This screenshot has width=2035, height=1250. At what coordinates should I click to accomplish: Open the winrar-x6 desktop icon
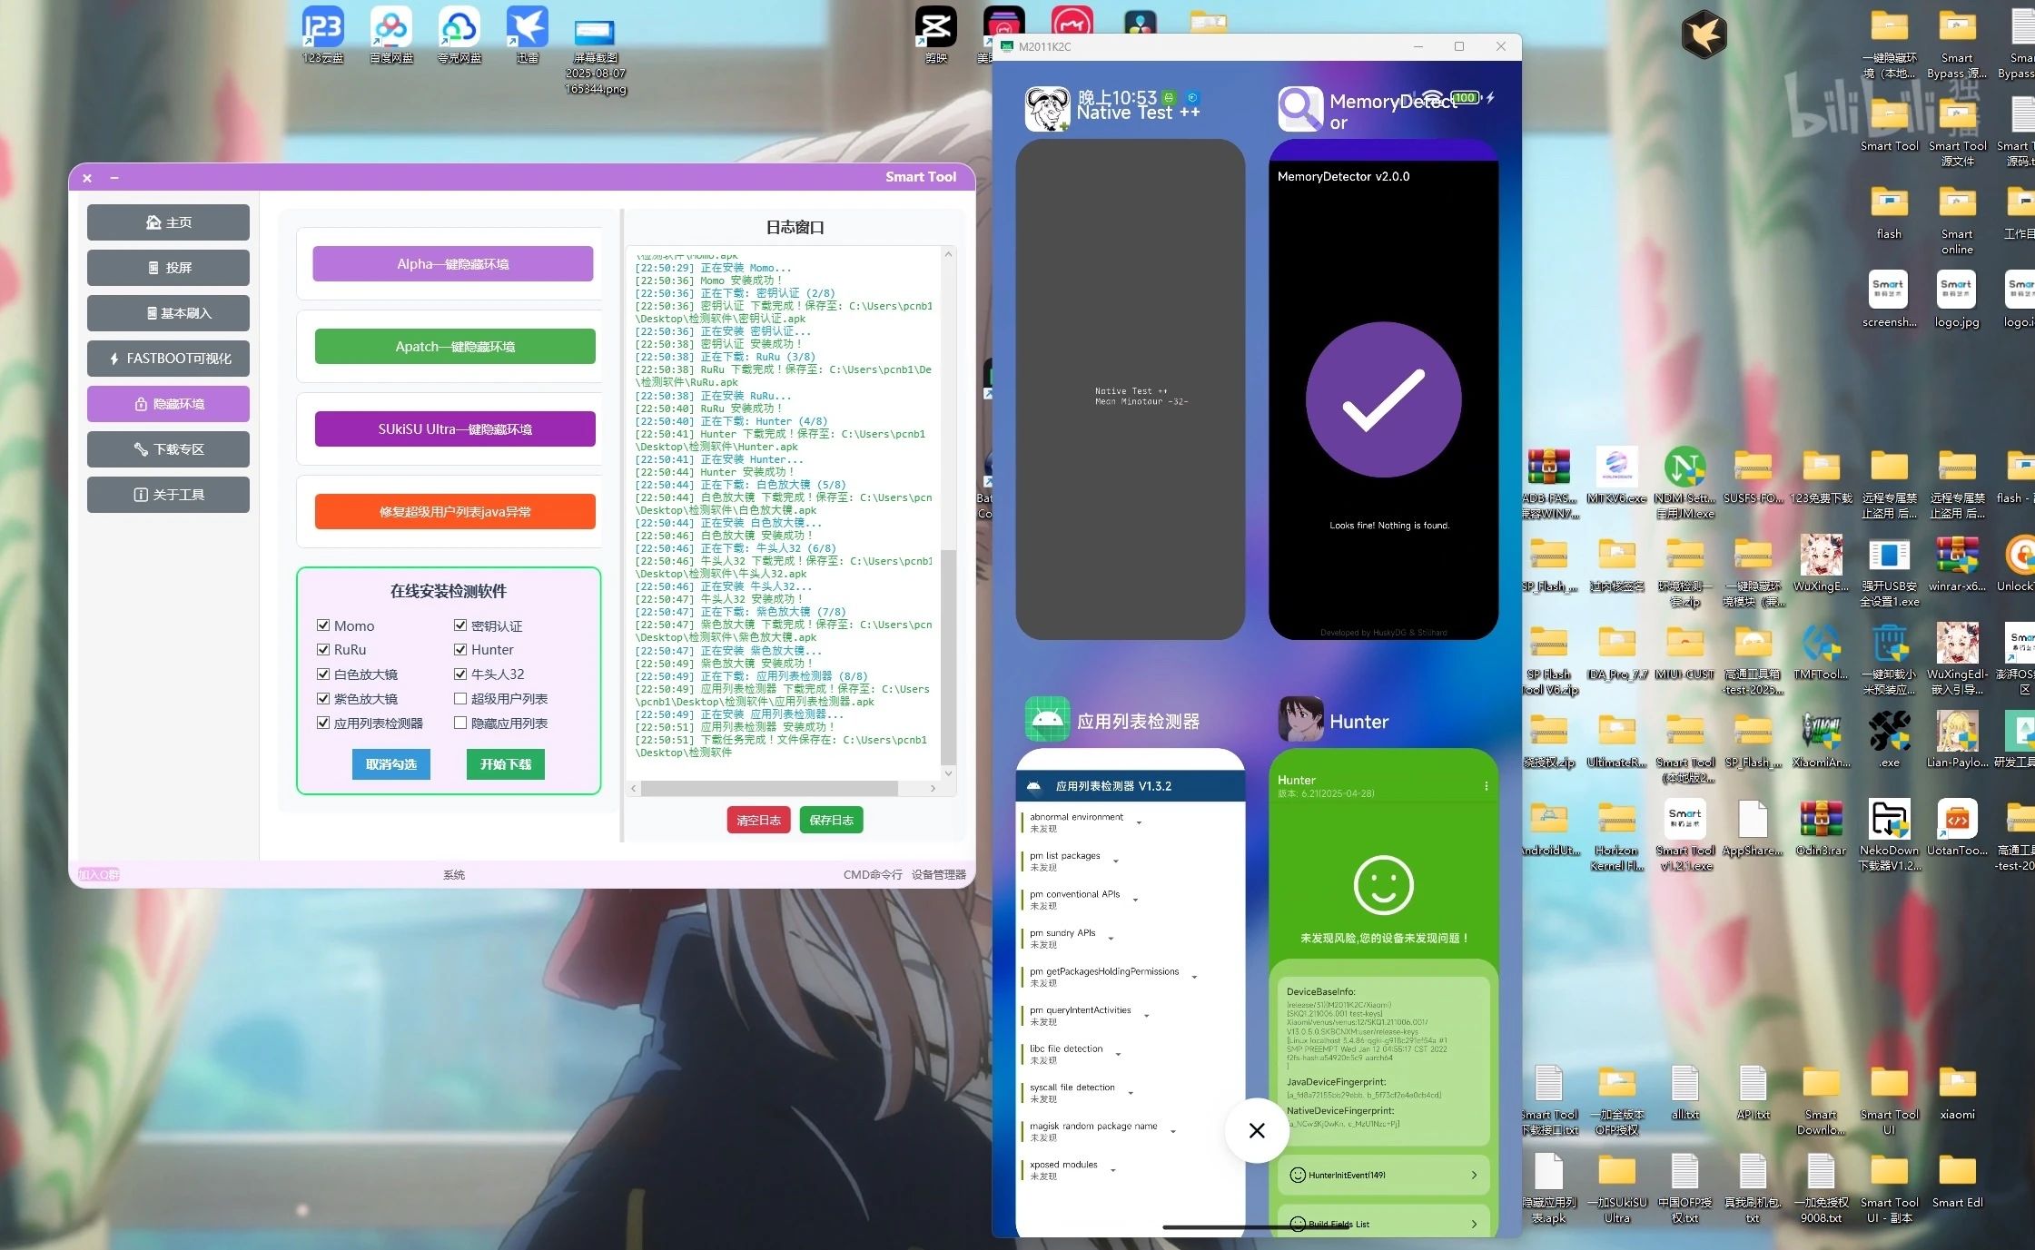pyautogui.click(x=1957, y=563)
